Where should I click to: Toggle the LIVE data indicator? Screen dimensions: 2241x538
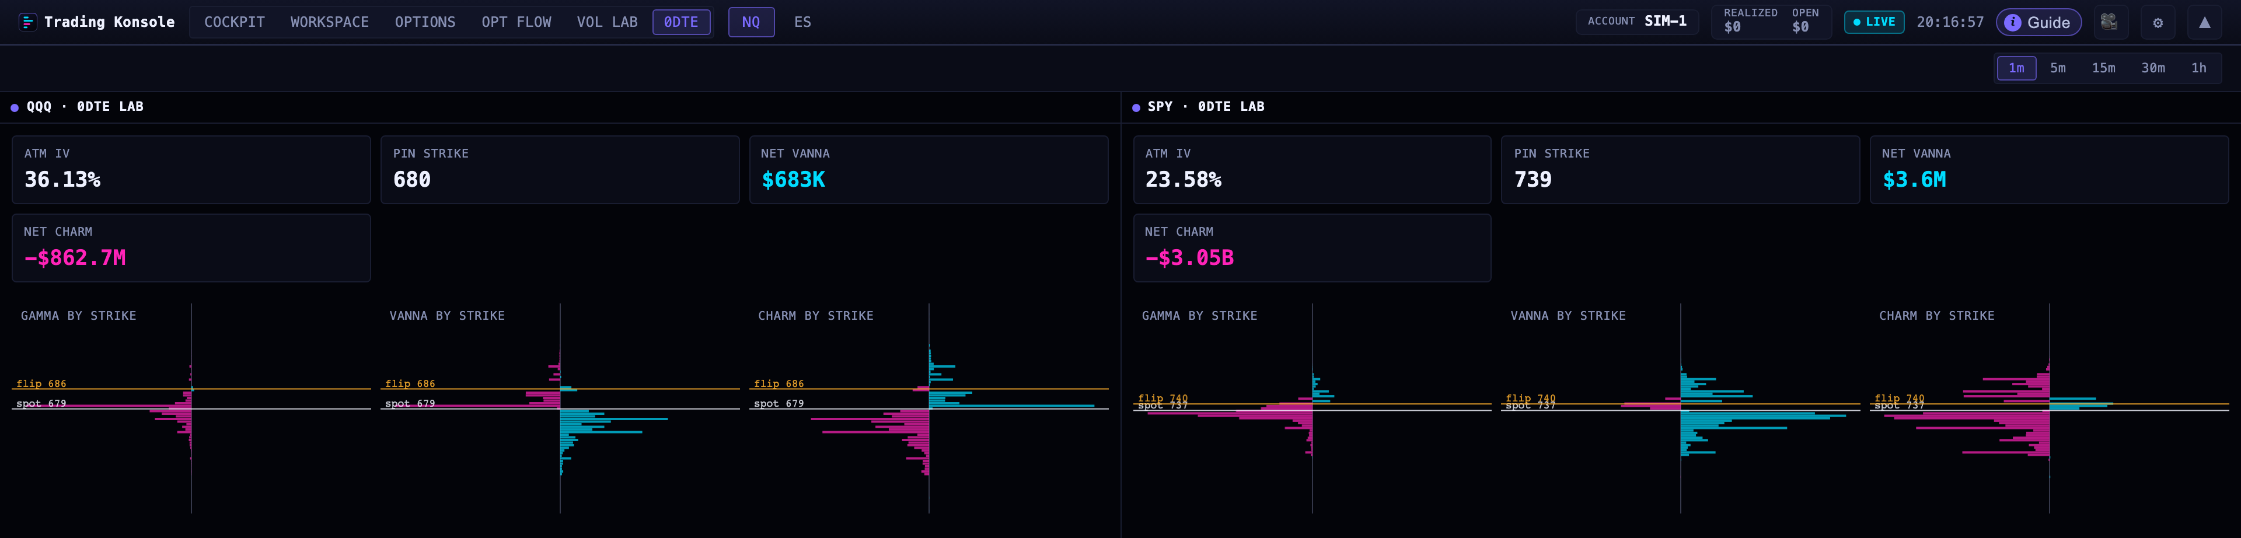tap(1874, 22)
